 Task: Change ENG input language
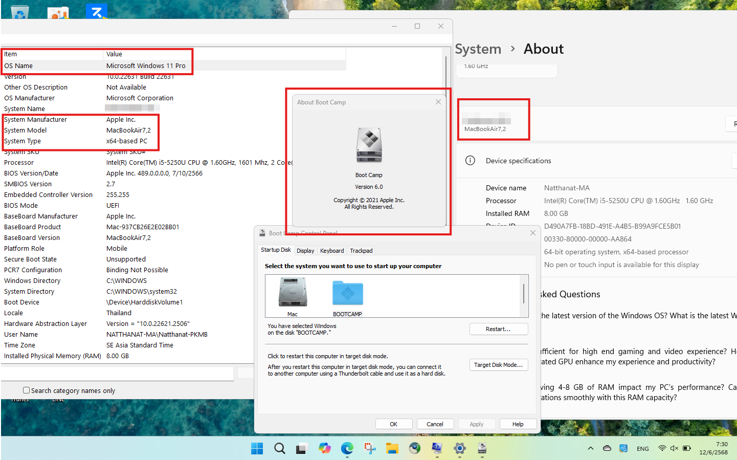(643, 449)
